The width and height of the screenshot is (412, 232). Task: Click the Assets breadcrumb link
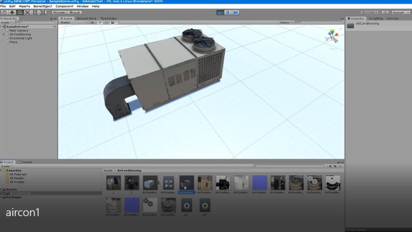(x=108, y=171)
